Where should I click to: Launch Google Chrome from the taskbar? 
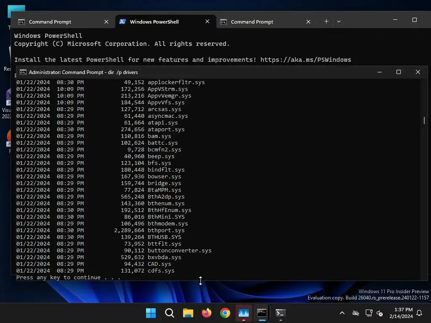point(225,313)
